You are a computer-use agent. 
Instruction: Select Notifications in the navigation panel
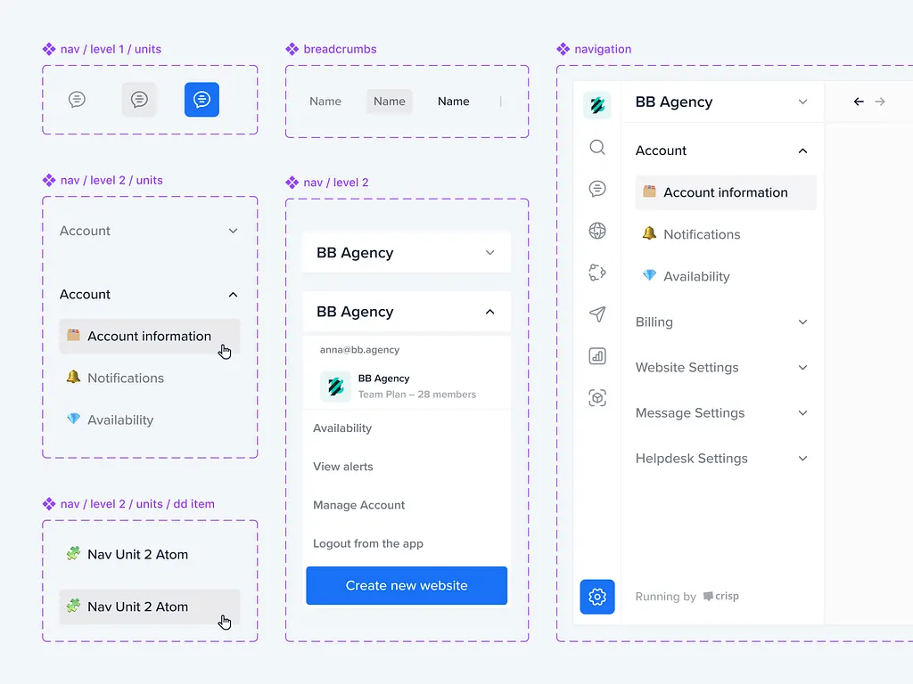[701, 234]
